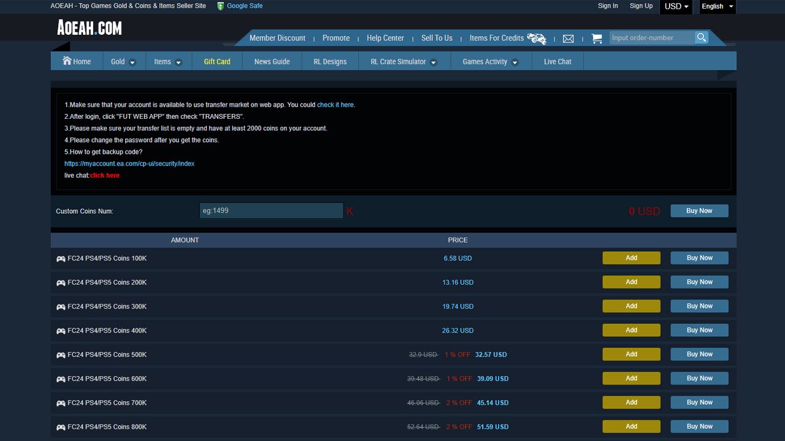785x441 pixels.
Task: Click the Home house icon
Action: click(67, 61)
